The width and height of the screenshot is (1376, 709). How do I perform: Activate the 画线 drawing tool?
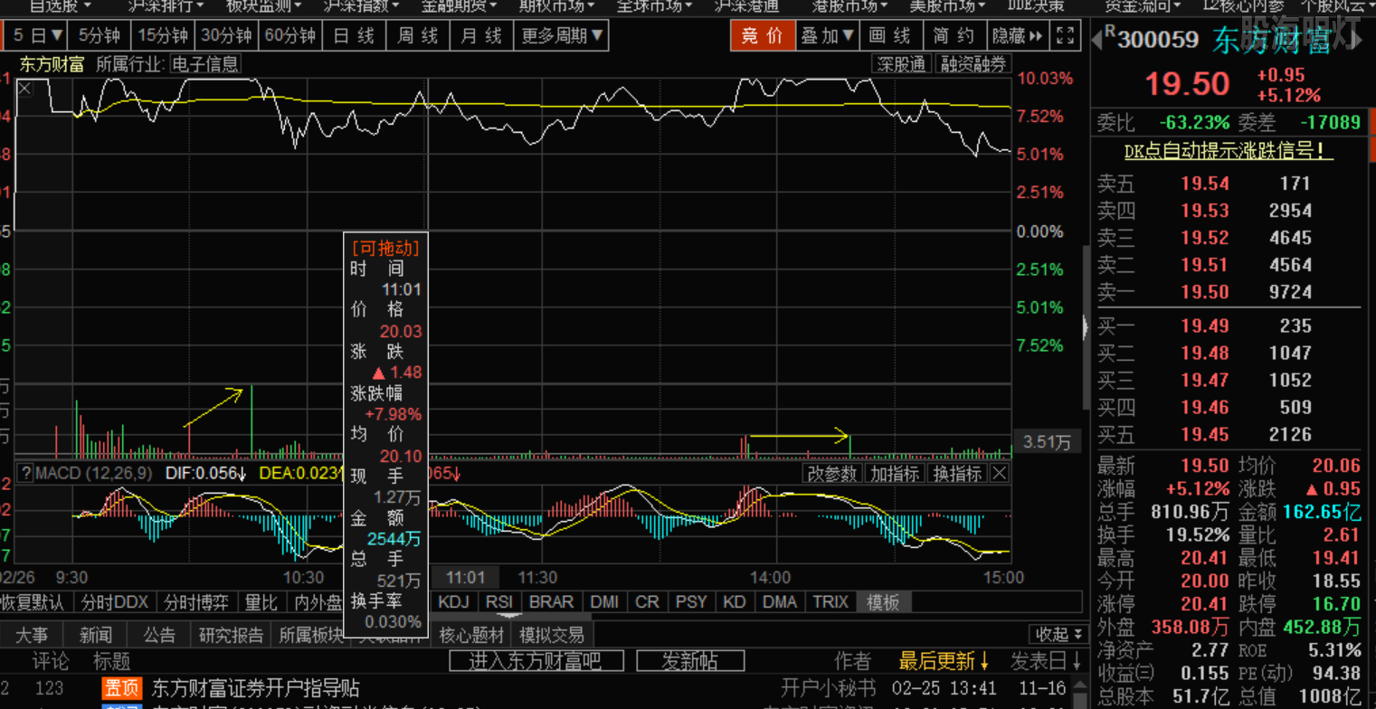pos(889,37)
